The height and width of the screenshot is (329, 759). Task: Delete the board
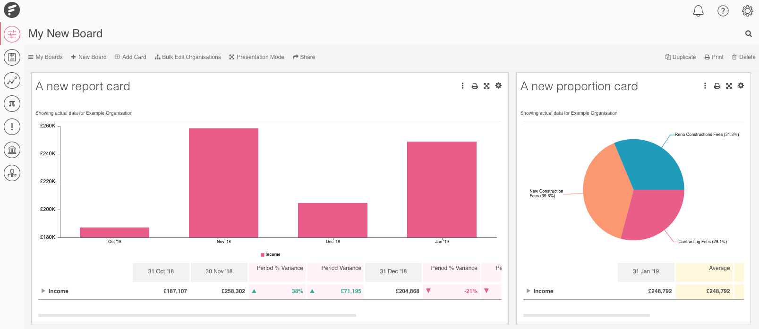click(743, 57)
